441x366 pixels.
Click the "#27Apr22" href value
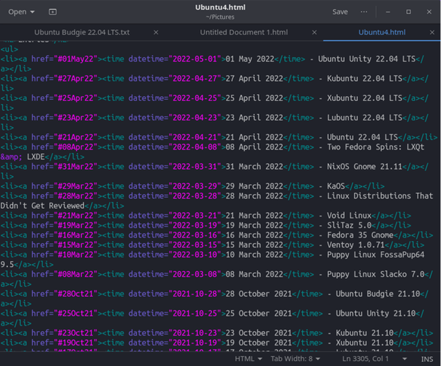click(x=75, y=78)
